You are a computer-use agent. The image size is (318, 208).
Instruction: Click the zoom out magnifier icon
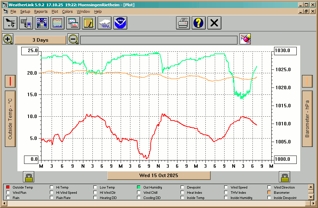(x=73, y=39)
